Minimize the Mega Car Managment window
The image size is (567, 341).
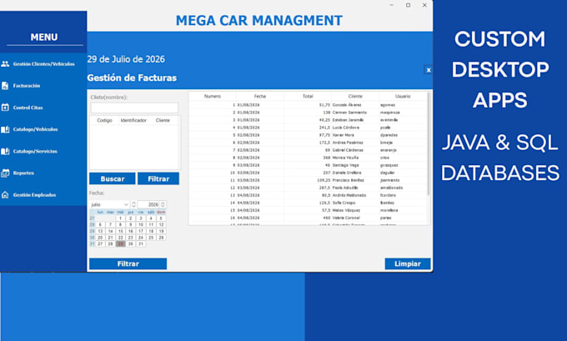click(392, 5)
